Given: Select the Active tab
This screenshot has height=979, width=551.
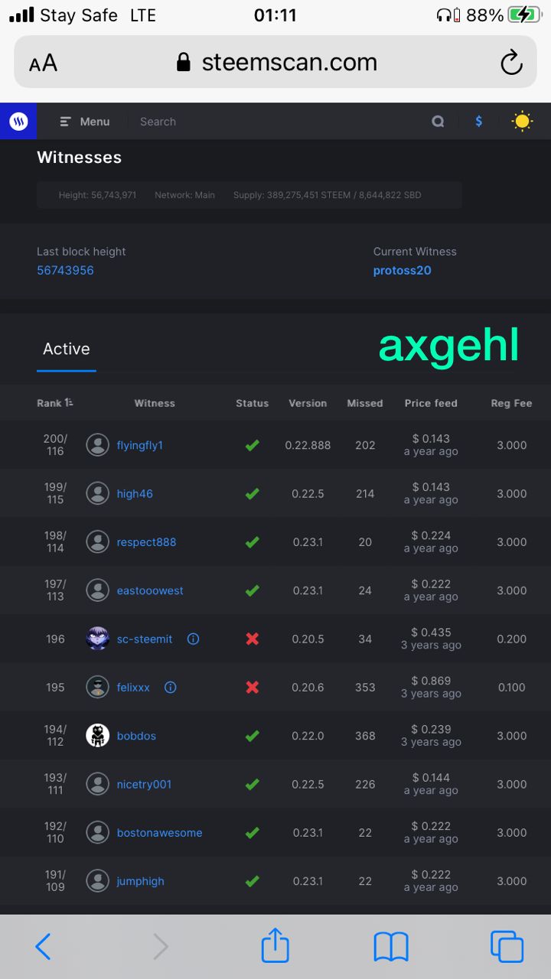Looking at the screenshot, I should [x=67, y=350].
